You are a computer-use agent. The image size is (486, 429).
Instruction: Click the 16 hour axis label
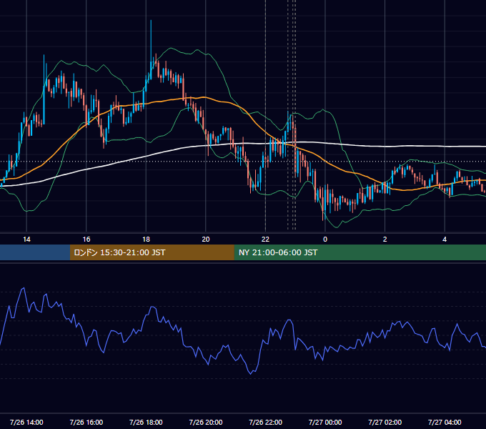coord(86,240)
